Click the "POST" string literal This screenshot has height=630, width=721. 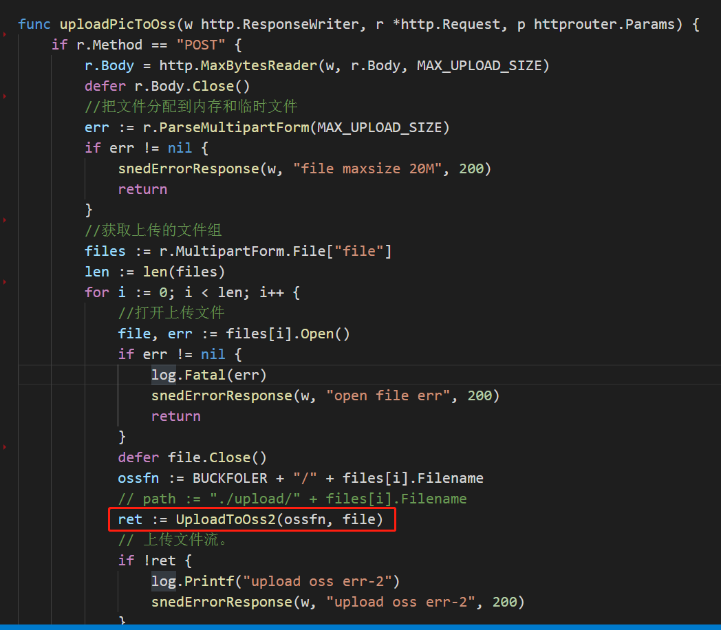point(201,45)
